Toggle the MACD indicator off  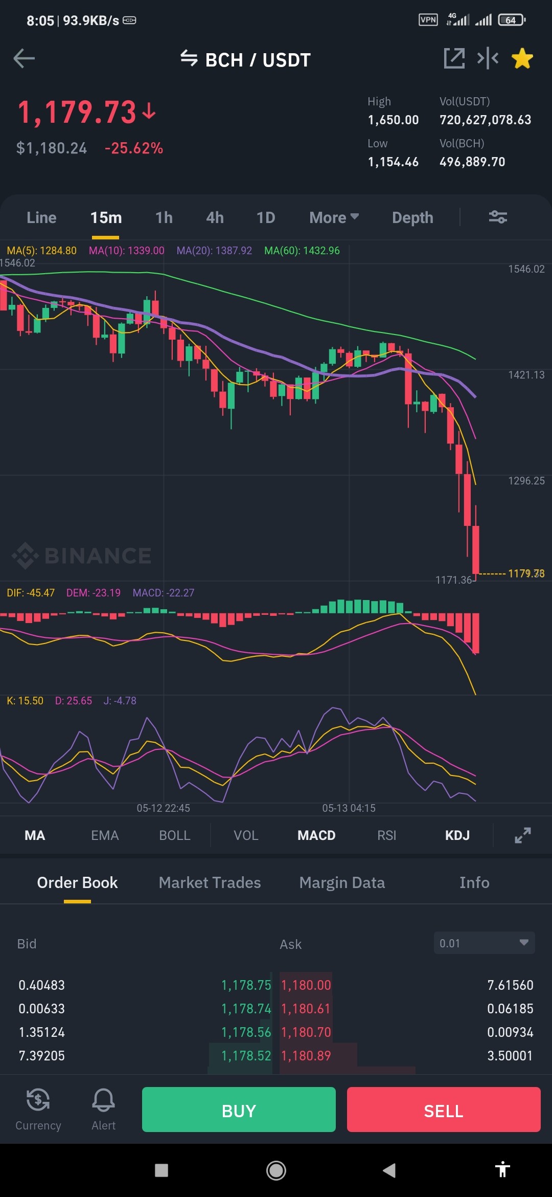pos(316,835)
